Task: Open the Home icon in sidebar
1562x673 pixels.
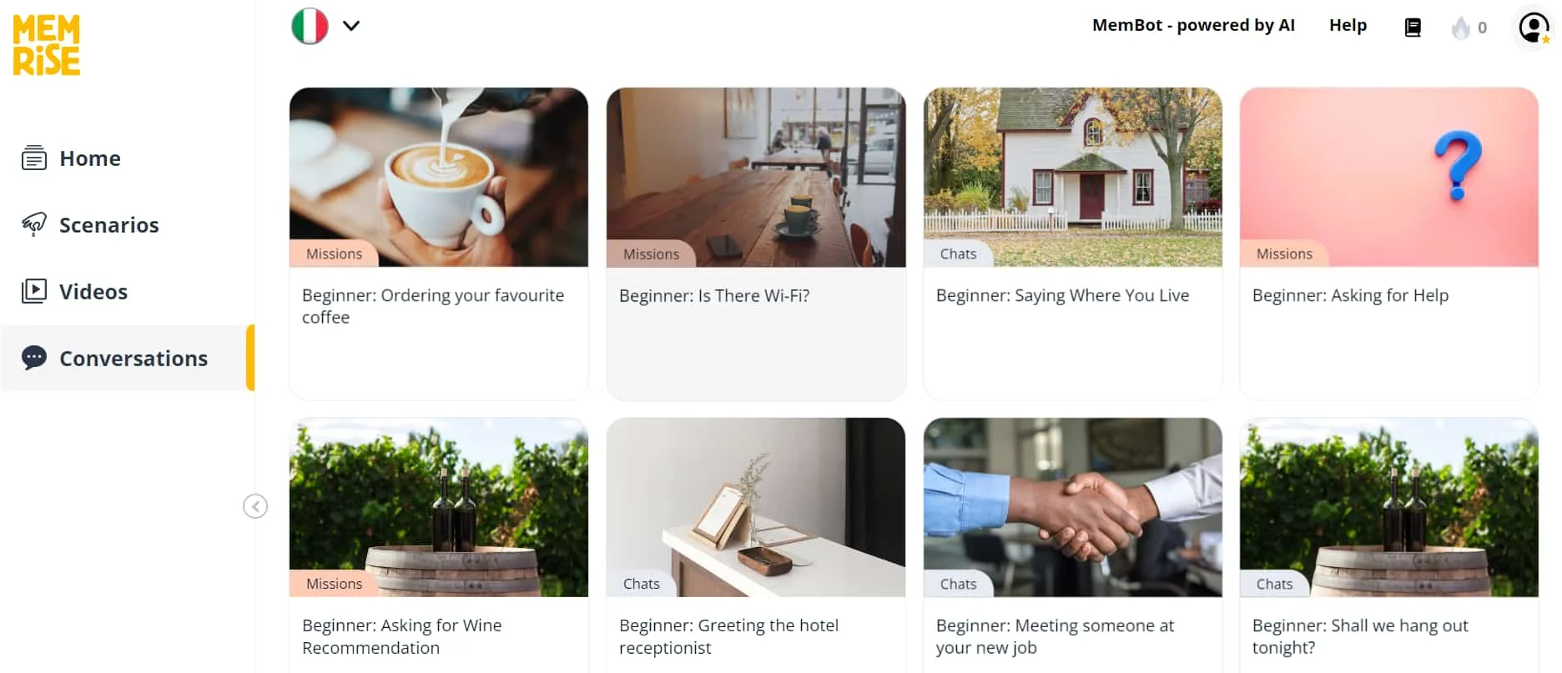Action: [34, 158]
